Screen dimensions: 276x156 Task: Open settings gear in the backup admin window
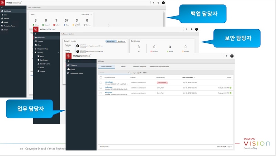pyautogui.click(x=158, y=3)
